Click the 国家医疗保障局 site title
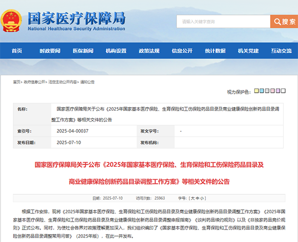 pos(76,18)
